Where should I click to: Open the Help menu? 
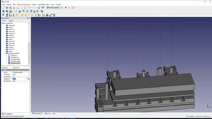pos(58,4)
